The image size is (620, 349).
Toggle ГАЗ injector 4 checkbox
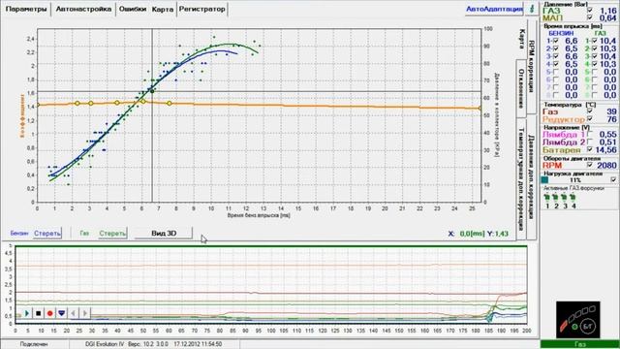pos(594,64)
